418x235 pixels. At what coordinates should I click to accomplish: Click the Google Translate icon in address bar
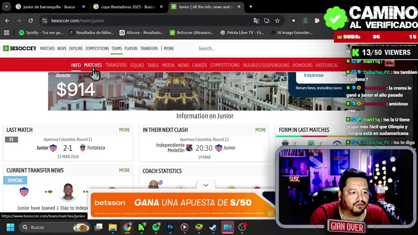256,21
